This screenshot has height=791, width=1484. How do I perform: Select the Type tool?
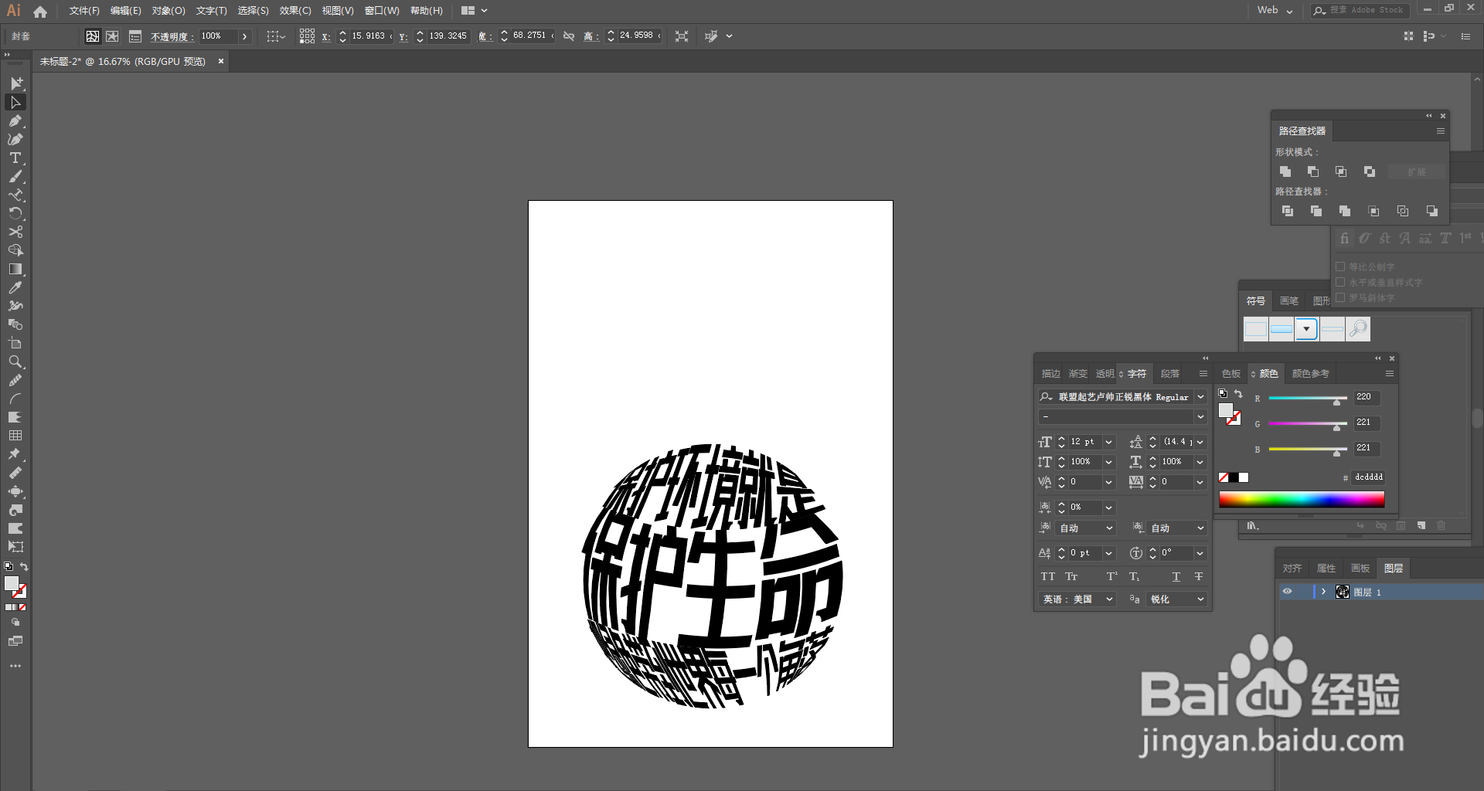click(x=15, y=158)
